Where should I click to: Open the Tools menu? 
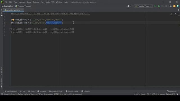(x=48, y=2)
